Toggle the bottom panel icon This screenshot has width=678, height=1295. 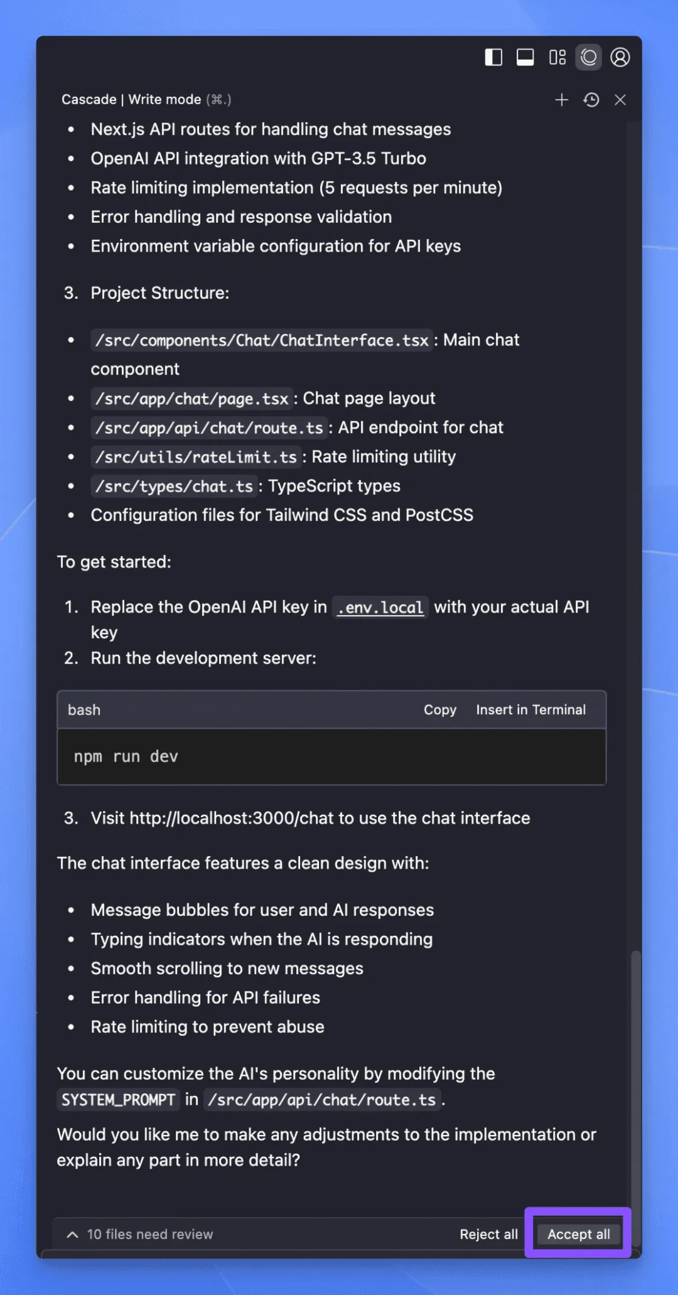[x=525, y=58]
